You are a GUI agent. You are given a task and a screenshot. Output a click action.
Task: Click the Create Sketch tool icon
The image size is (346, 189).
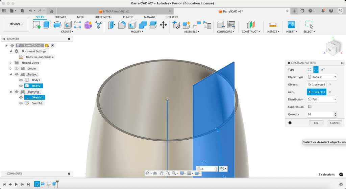[x=36, y=25]
